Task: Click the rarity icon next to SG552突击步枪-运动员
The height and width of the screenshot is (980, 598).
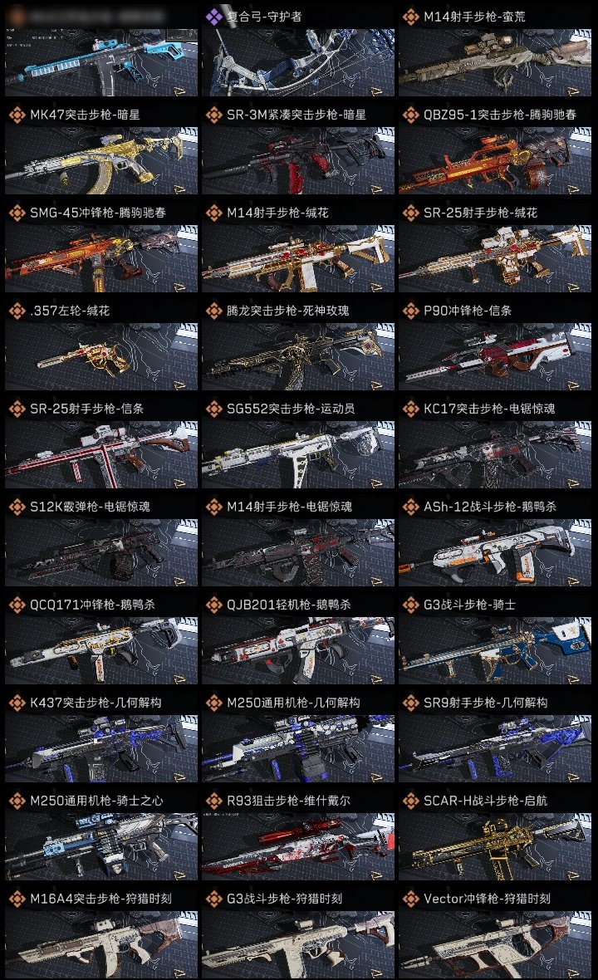Action: pos(213,409)
